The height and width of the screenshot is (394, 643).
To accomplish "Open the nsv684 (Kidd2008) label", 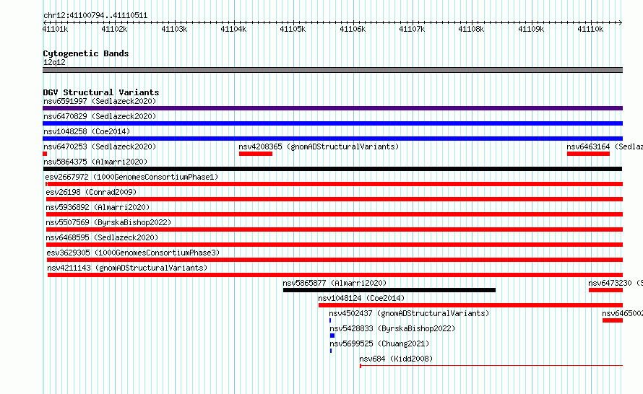I will [396, 359].
